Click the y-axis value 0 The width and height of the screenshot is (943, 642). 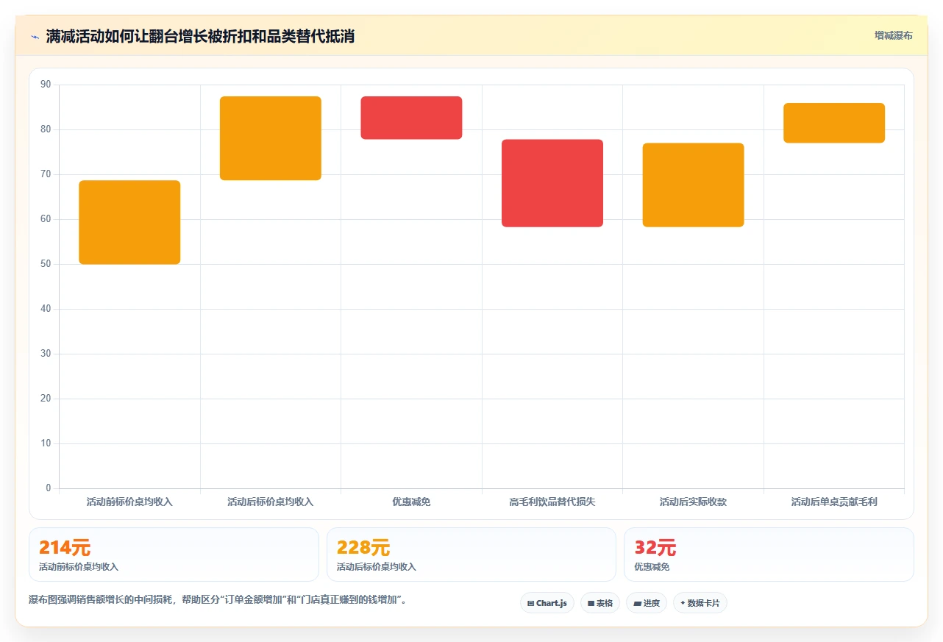[49, 488]
